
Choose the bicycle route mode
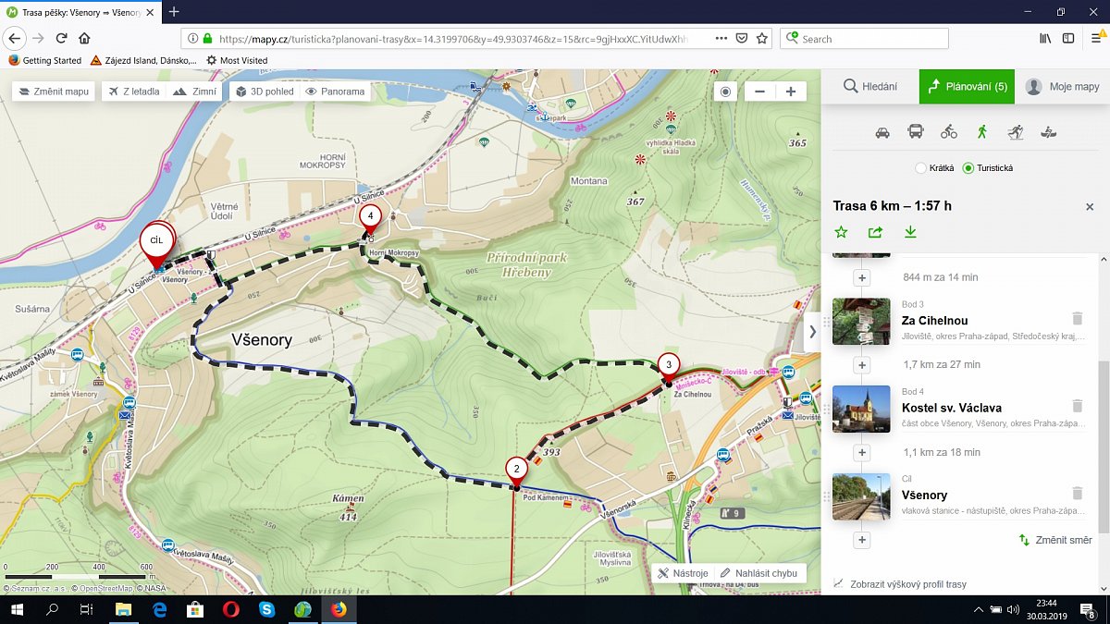tap(949, 132)
